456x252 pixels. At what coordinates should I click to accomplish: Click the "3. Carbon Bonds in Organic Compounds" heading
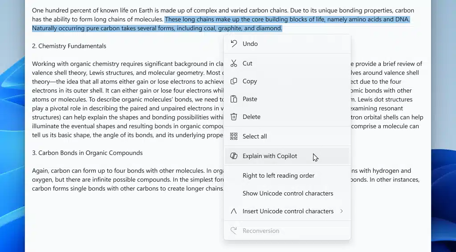87,153
